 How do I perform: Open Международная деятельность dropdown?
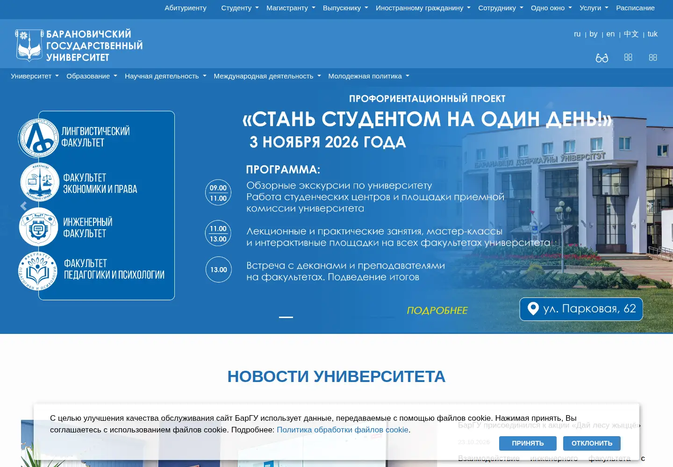coord(267,76)
